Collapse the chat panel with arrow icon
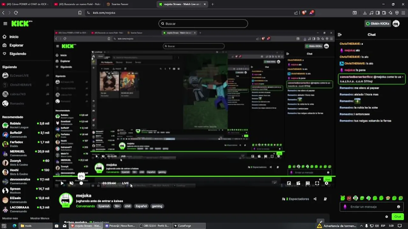The width and height of the screenshot is (408, 229). [340, 34]
